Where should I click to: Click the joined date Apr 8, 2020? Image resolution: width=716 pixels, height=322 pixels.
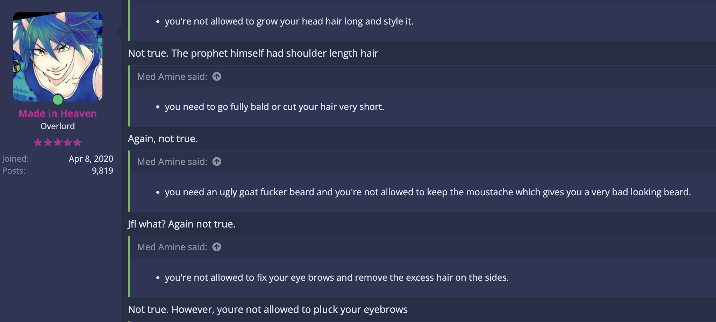pos(91,159)
